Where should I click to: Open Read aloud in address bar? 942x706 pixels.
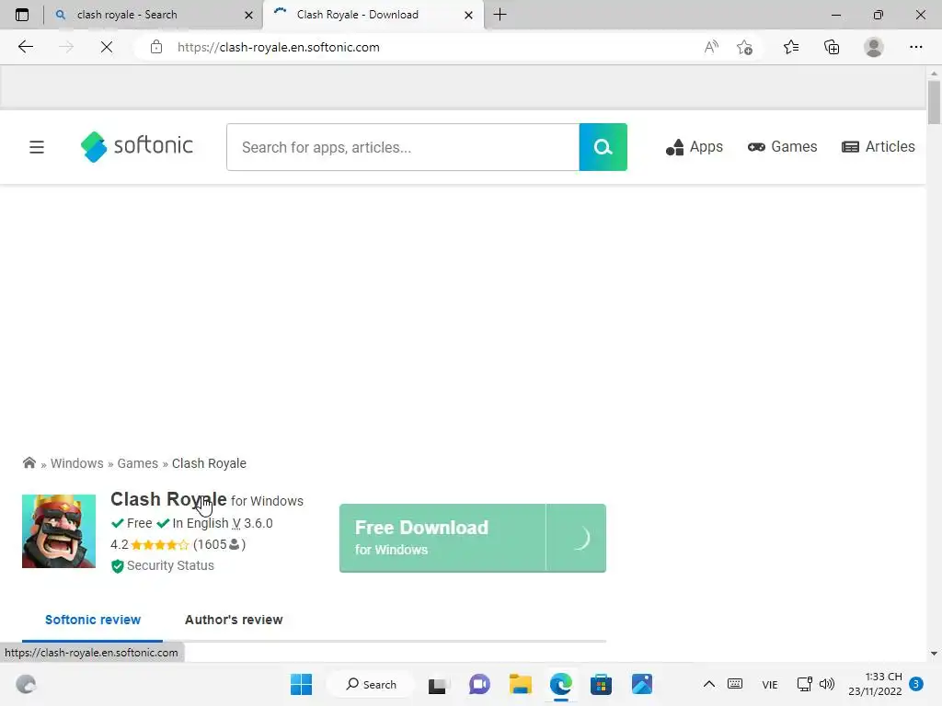tap(711, 47)
